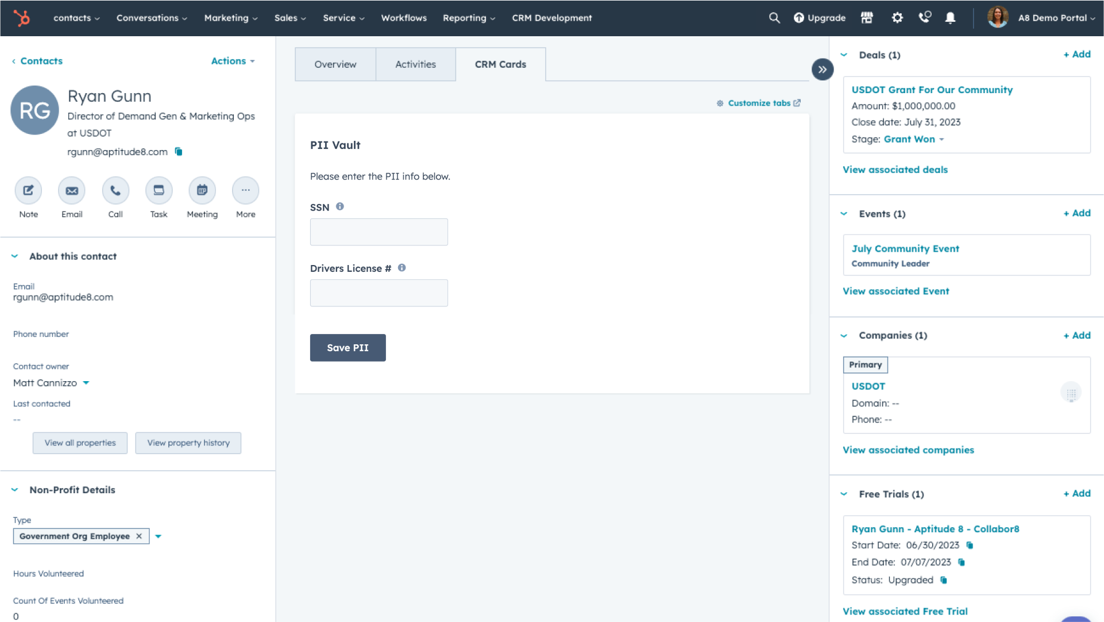Add a Free Trial record
The image size is (1104, 622).
pos(1077,493)
